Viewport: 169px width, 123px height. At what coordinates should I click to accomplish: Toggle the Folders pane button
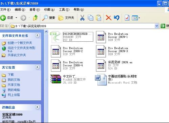point(66,18)
